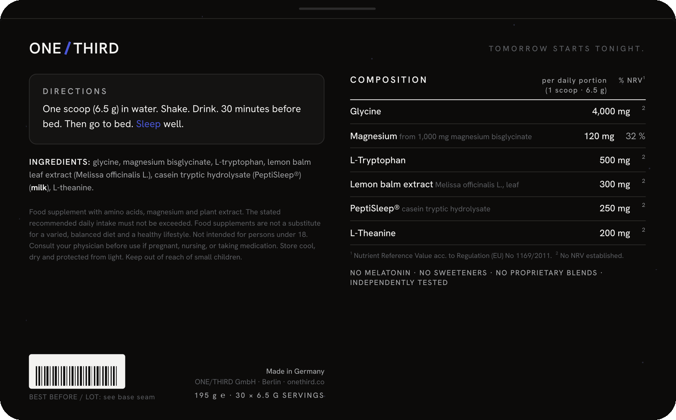
Task: Select the Glycine row name in Composition table
Action: click(x=366, y=112)
